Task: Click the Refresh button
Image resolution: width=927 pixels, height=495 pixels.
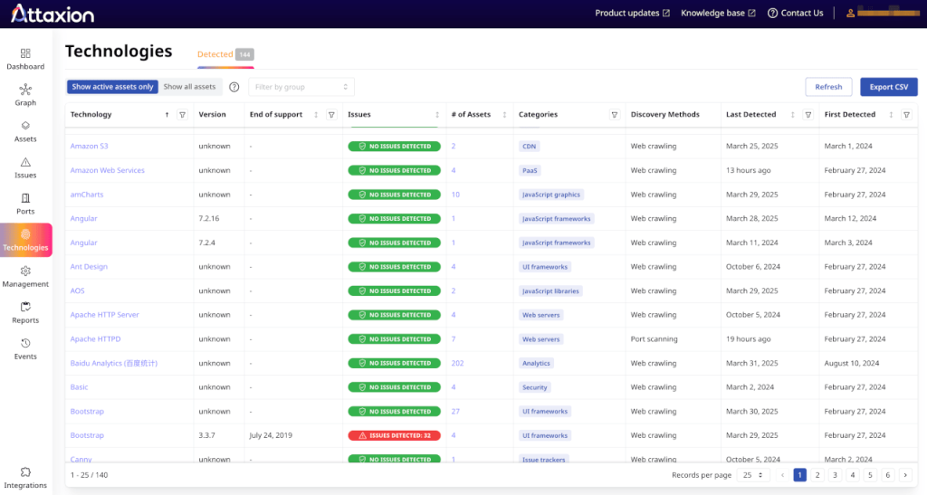Action: pos(828,87)
